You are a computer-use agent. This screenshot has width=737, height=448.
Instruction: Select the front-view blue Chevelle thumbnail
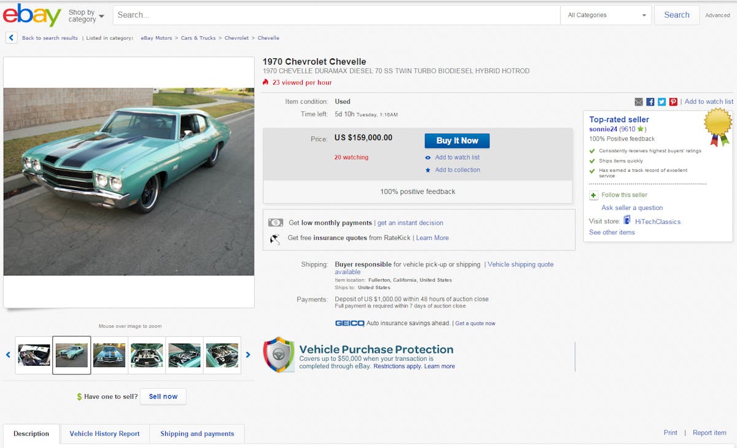[x=109, y=355]
